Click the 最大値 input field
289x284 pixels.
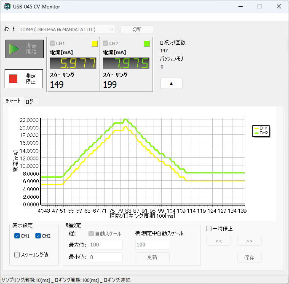coord(105,245)
